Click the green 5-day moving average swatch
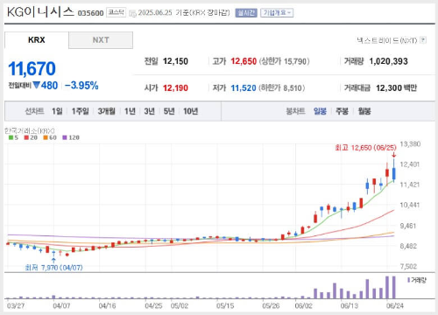Screen dimensions: 438x315 (x=11, y=137)
